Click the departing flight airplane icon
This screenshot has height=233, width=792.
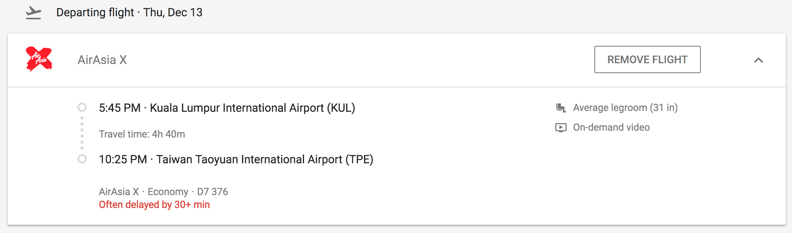tap(33, 13)
